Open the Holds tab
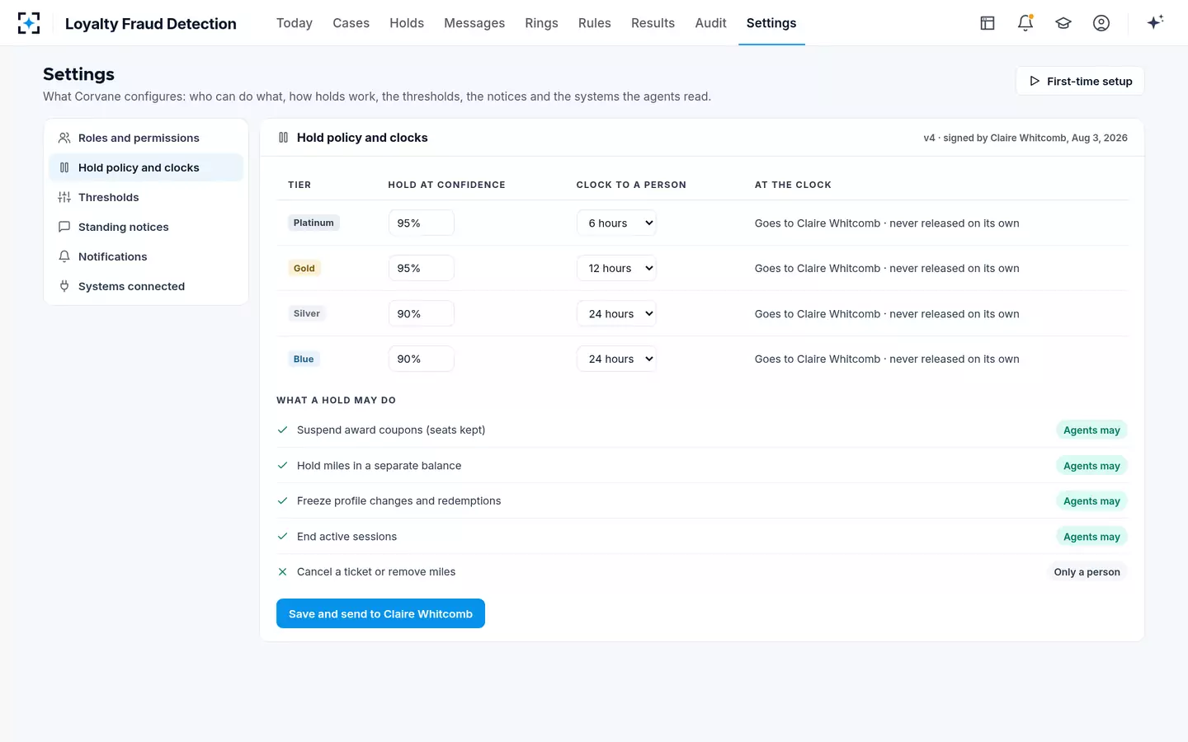1188x742 pixels. coord(407,23)
